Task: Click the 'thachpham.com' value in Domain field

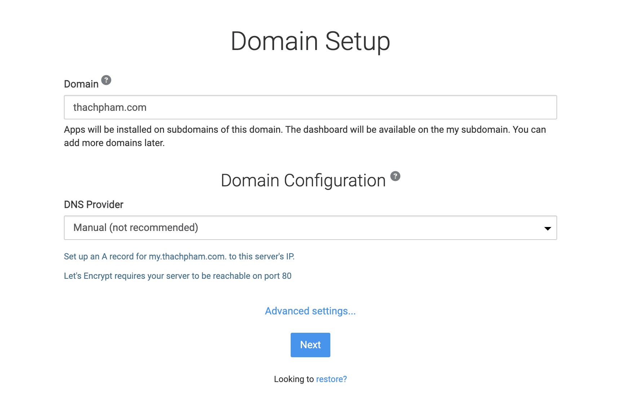Action: pyautogui.click(x=110, y=107)
